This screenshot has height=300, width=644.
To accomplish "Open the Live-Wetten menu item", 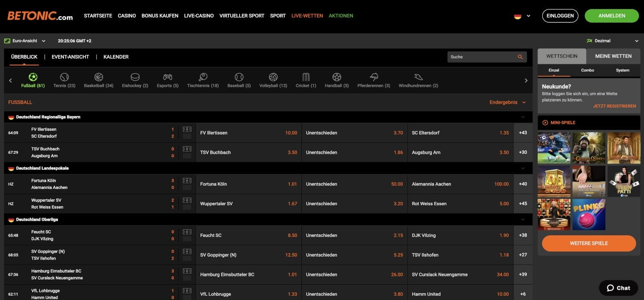I will (x=307, y=16).
